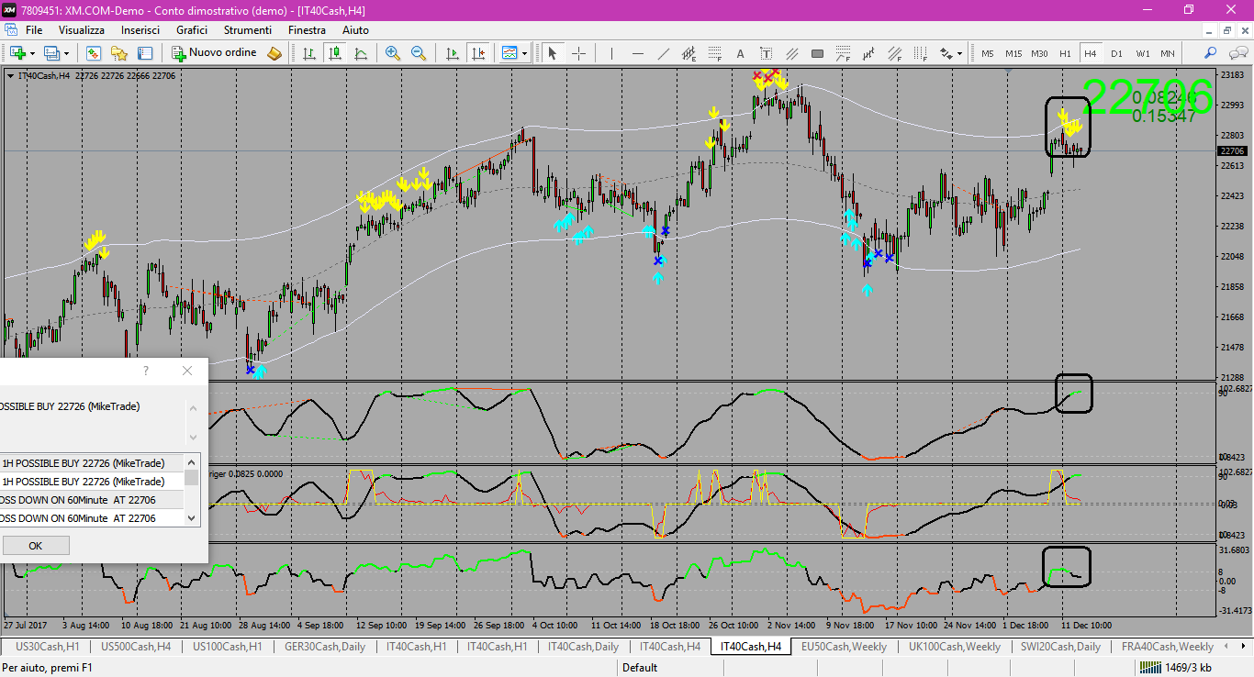Open the New Chart toolbar icon

pyautogui.click(x=17, y=53)
